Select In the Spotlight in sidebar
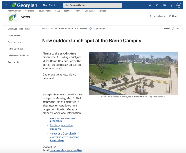 [x=15, y=49]
